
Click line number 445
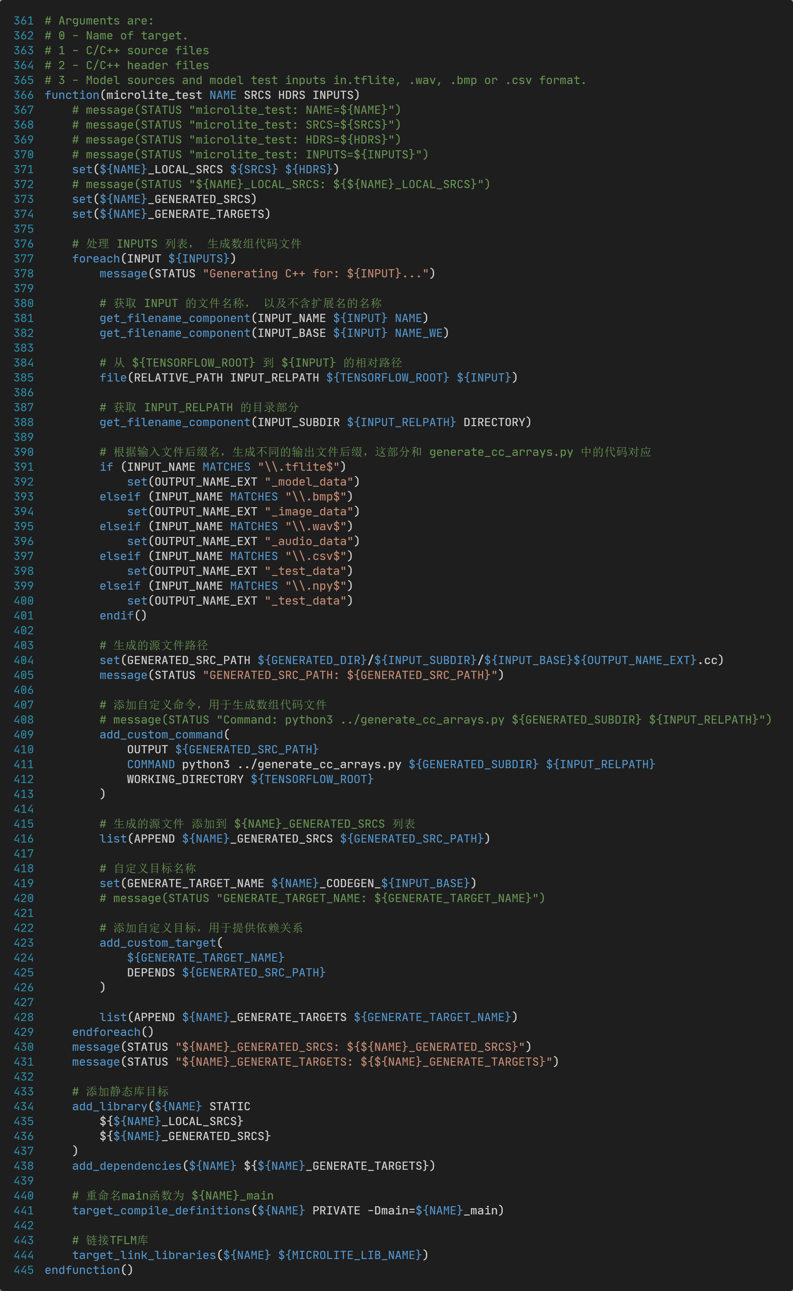[x=24, y=1270]
